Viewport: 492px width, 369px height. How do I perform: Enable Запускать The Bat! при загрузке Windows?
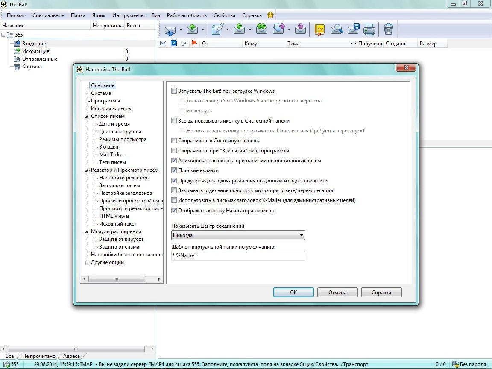tap(174, 91)
